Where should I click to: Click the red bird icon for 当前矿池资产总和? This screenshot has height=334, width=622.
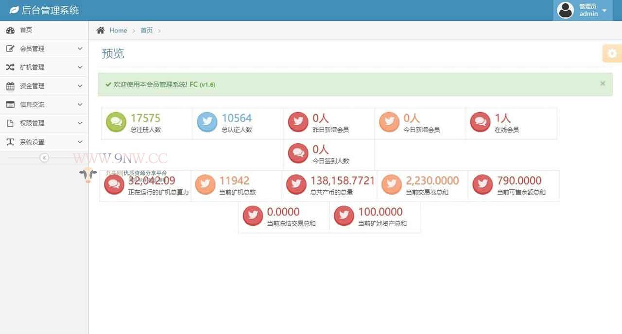344,216
